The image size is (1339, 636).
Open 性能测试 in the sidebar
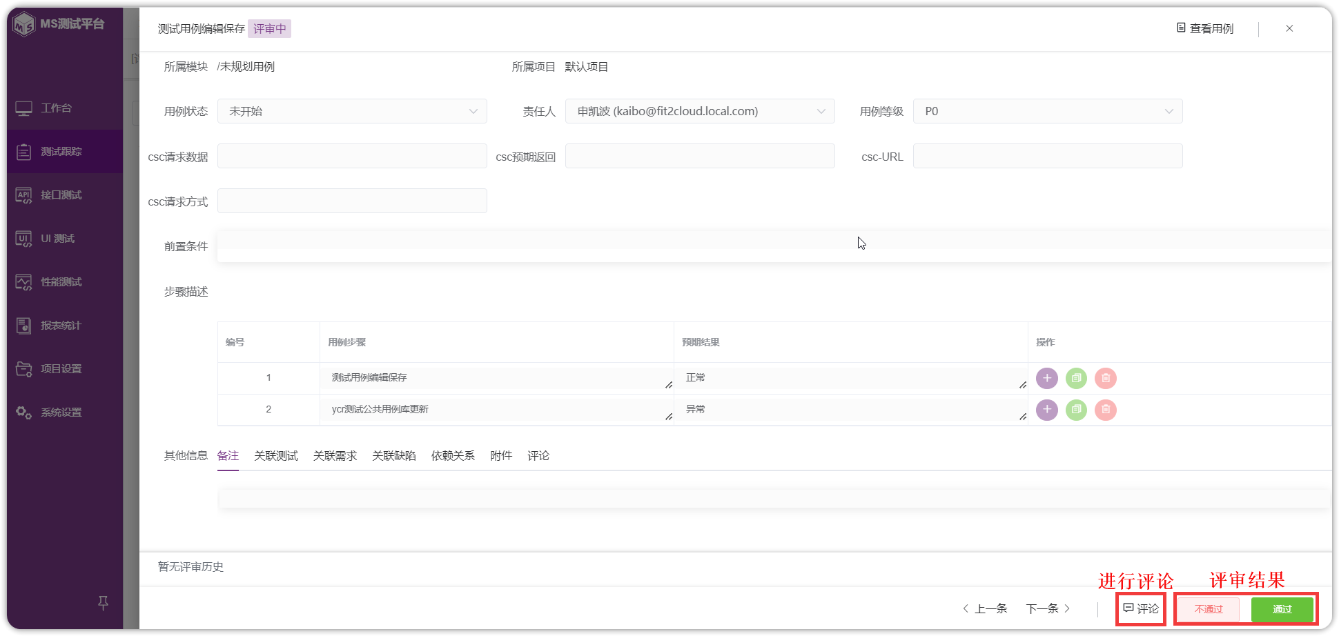[65, 282]
